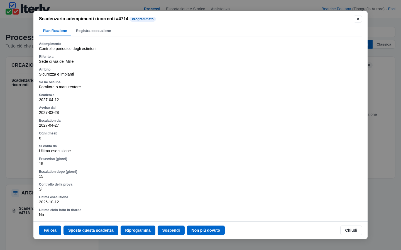Screen dimensions: 401x250
Task: Select the Escalation dopo (giorni) value 15
Action: coord(41,176)
